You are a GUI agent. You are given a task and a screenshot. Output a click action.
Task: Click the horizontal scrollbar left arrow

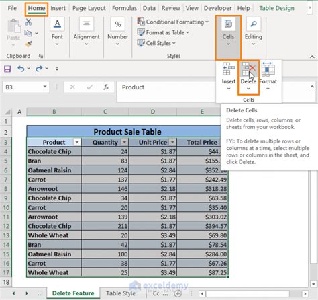tap(203, 293)
